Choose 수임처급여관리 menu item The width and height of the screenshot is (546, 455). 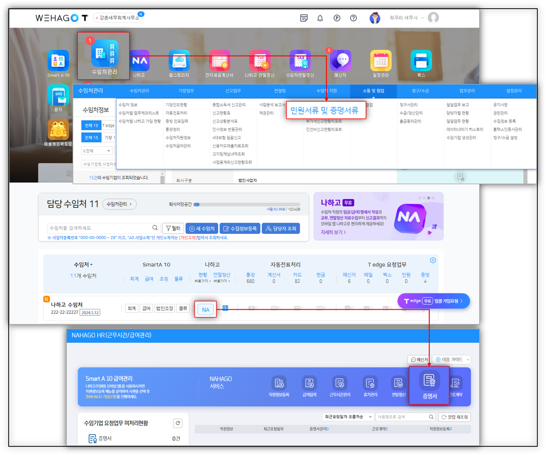tap(178, 146)
